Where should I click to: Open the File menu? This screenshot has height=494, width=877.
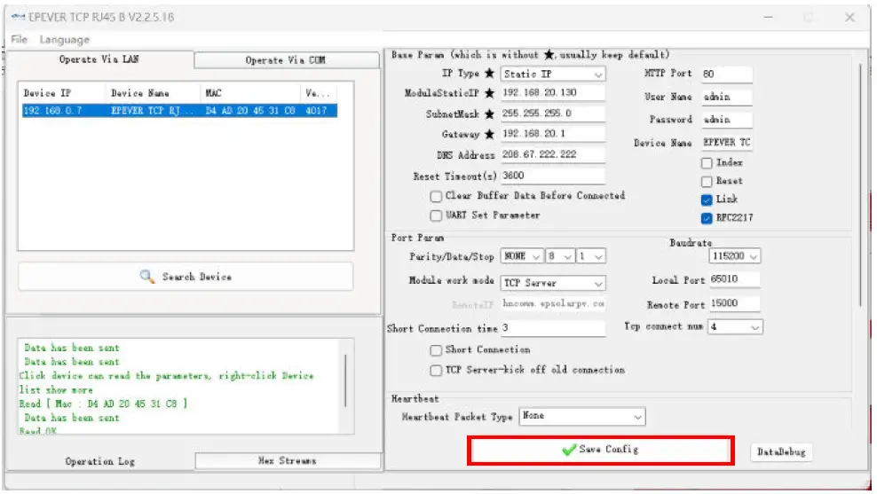point(19,39)
